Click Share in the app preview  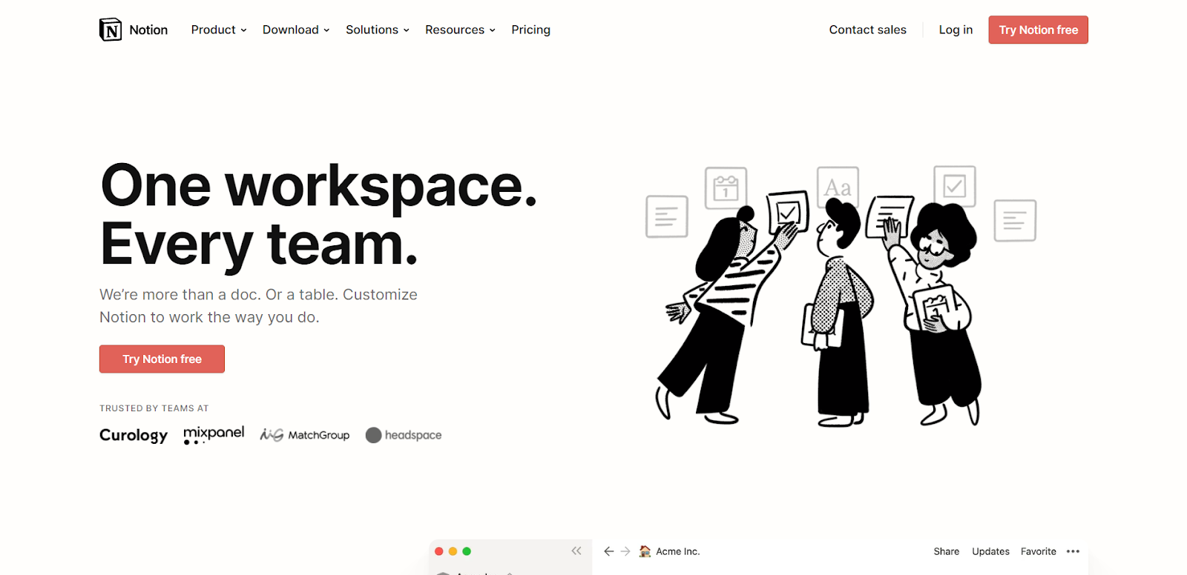947,551
